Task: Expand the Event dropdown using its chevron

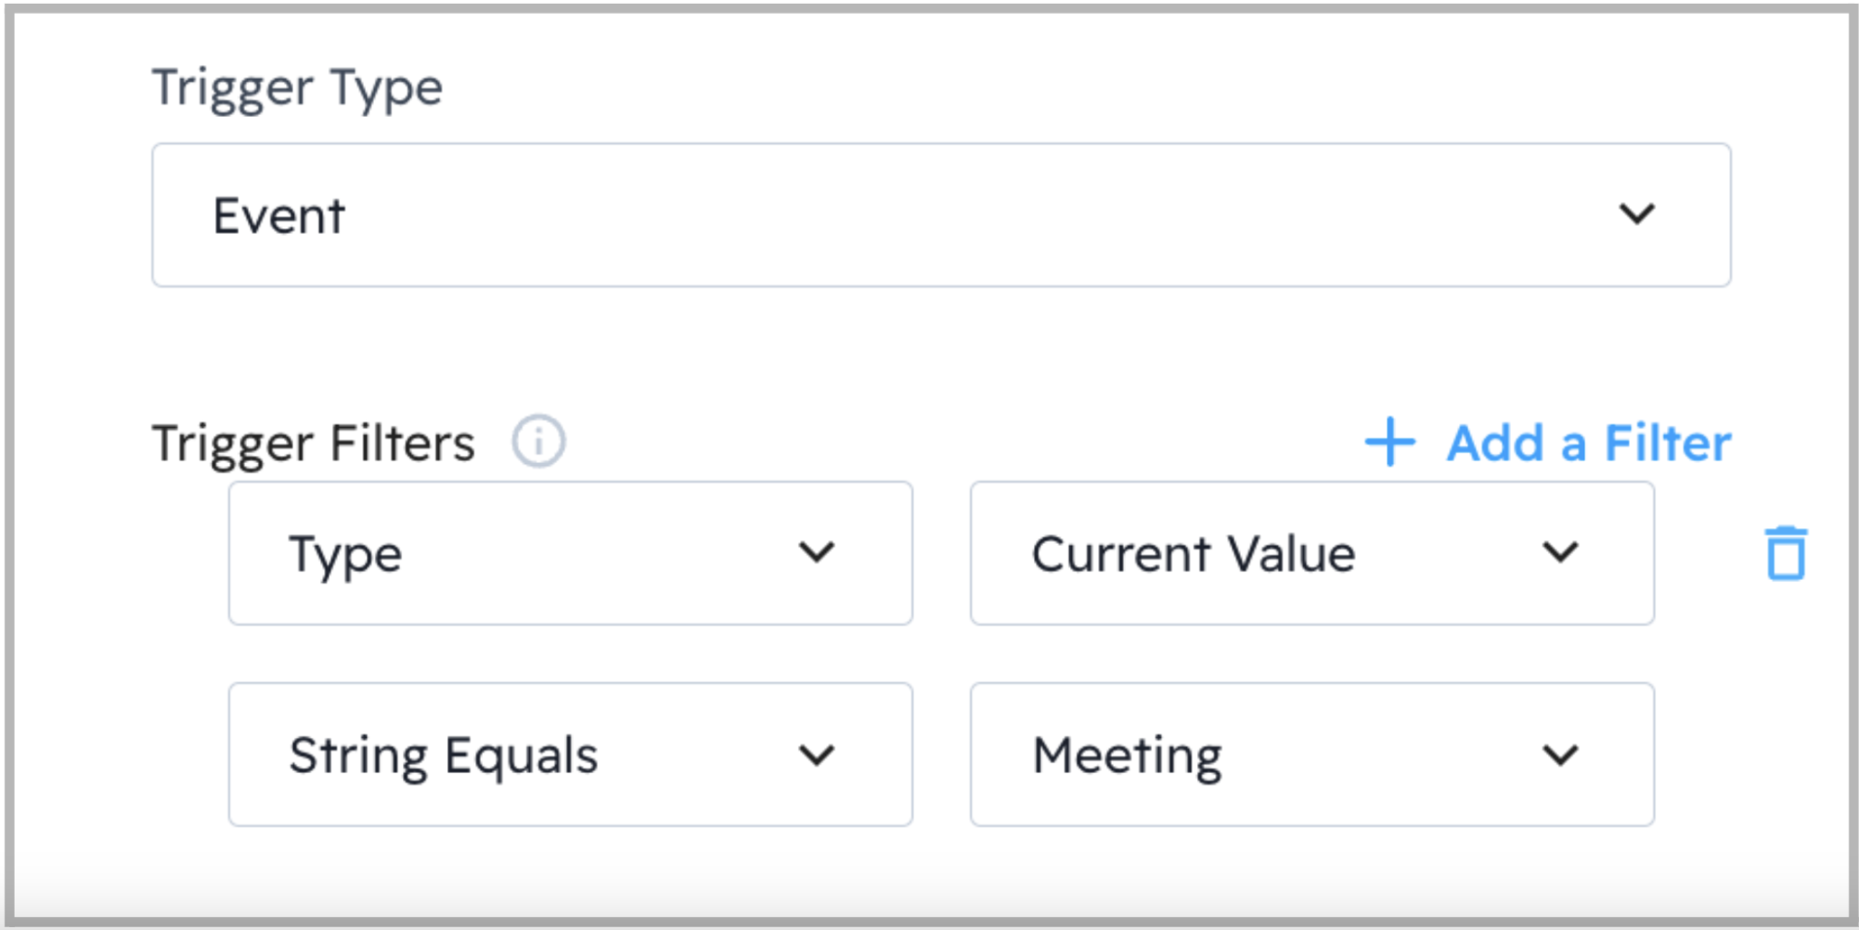Action: coord(1636,214)
